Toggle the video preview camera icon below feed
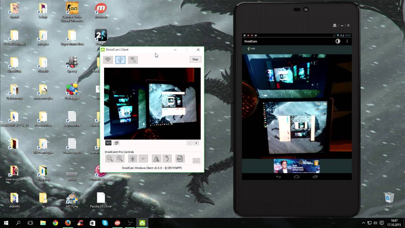The height and width of the screenshot is (228, 405). [x=108, y=143]
